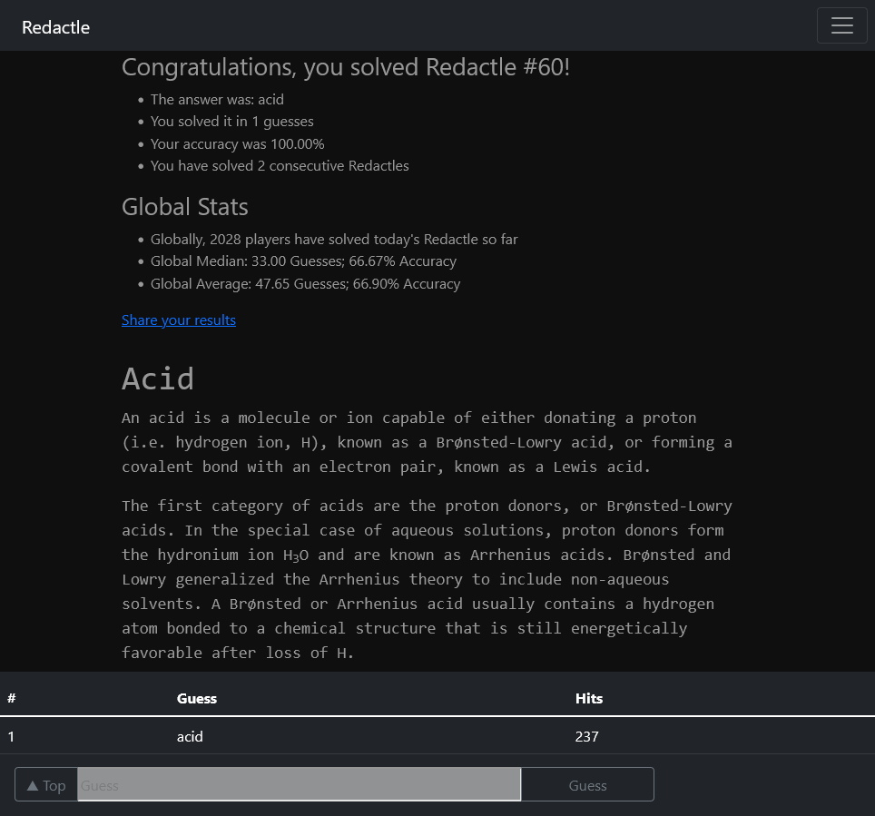
Task: Jump to top with Top button
Action: point(46,785)
